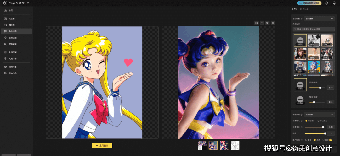Click the style keyword search field
The image size is (340, 156).
click(314, 29)
